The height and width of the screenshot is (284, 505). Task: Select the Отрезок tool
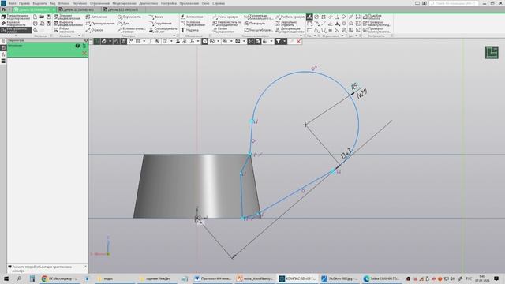[95, 30]
